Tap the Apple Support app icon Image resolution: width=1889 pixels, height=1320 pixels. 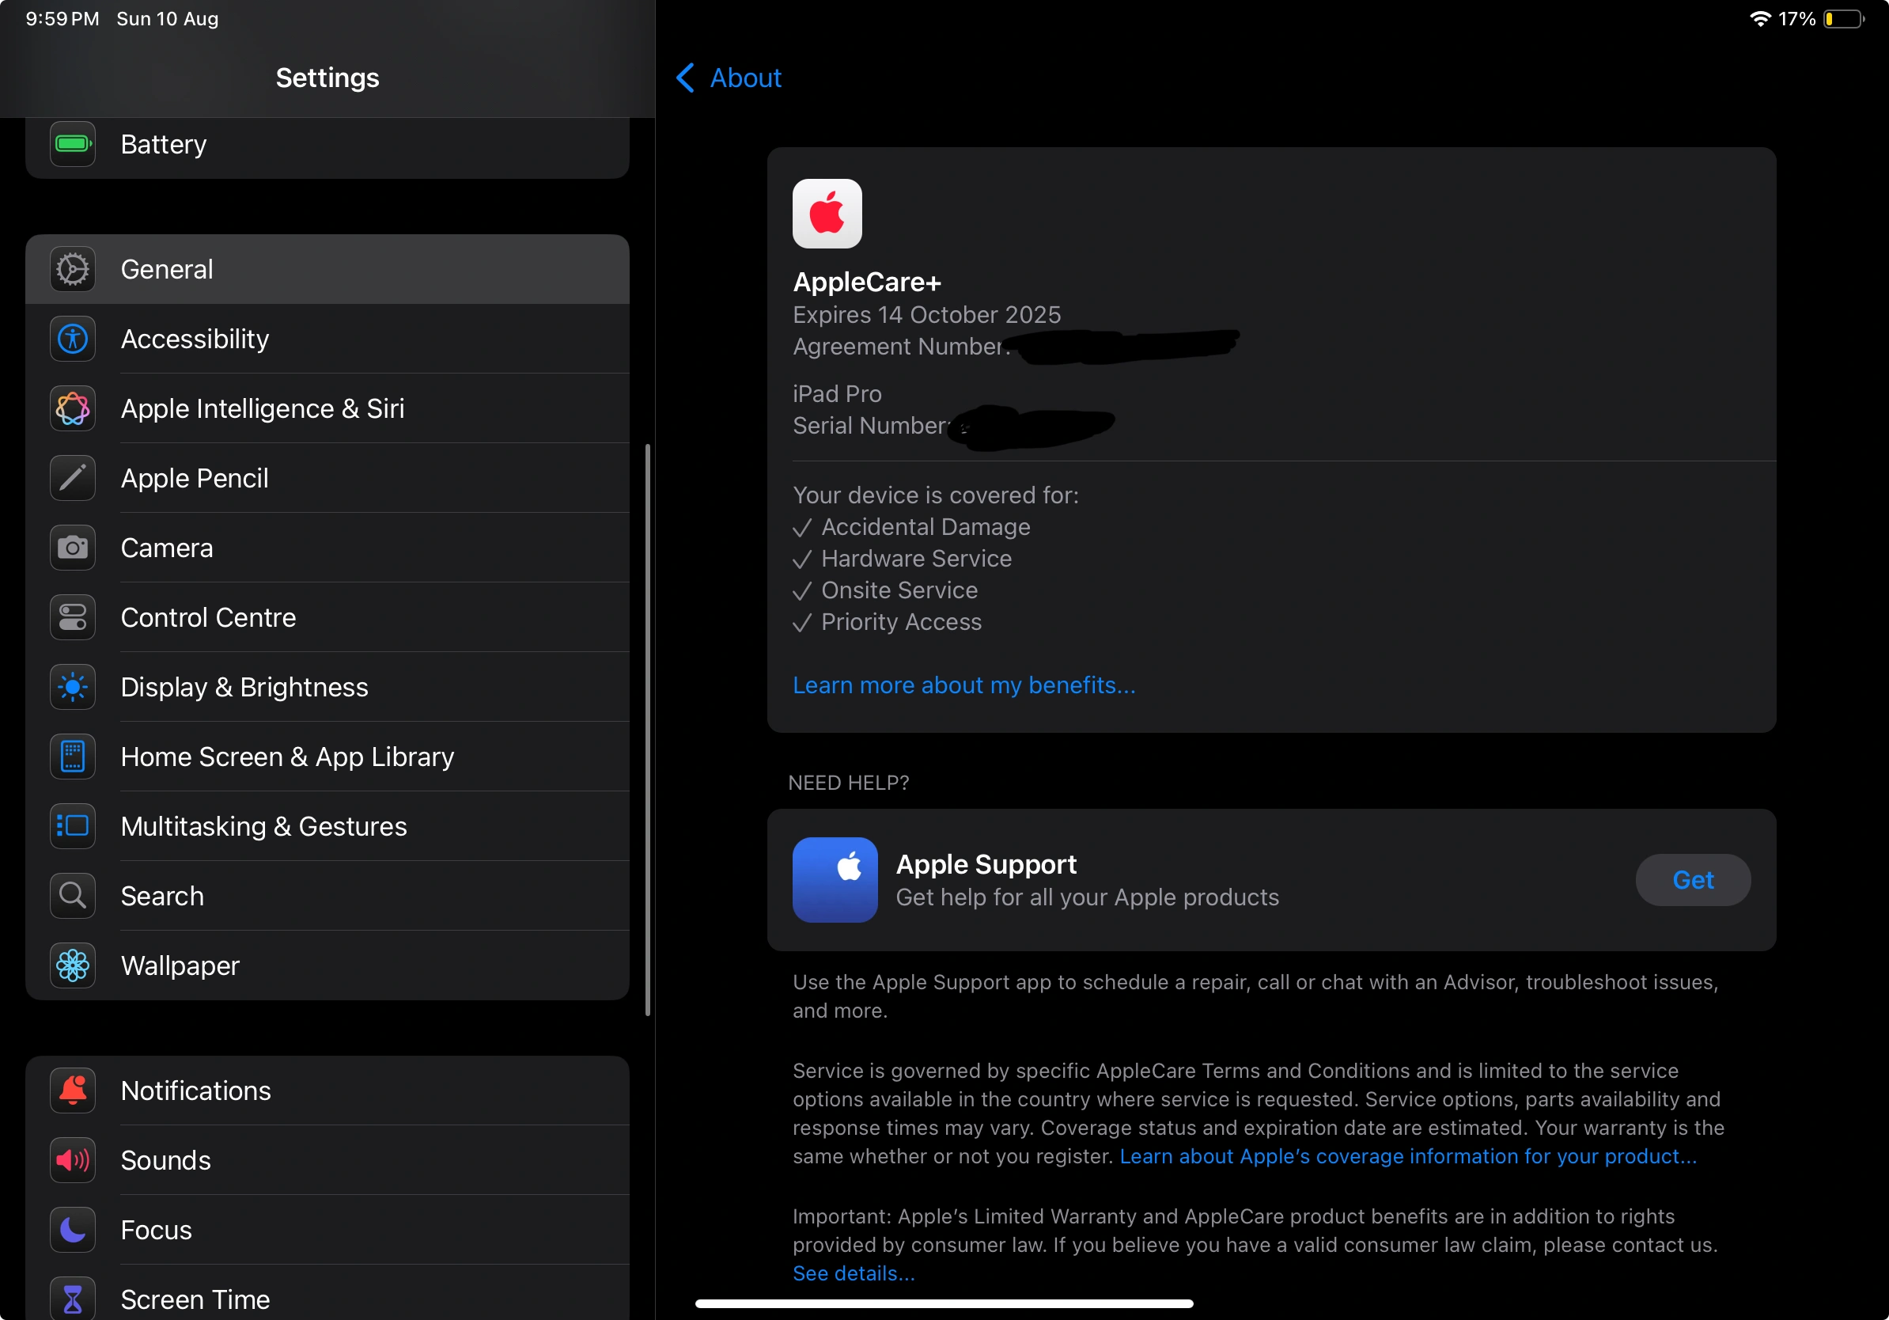[835, 880]
